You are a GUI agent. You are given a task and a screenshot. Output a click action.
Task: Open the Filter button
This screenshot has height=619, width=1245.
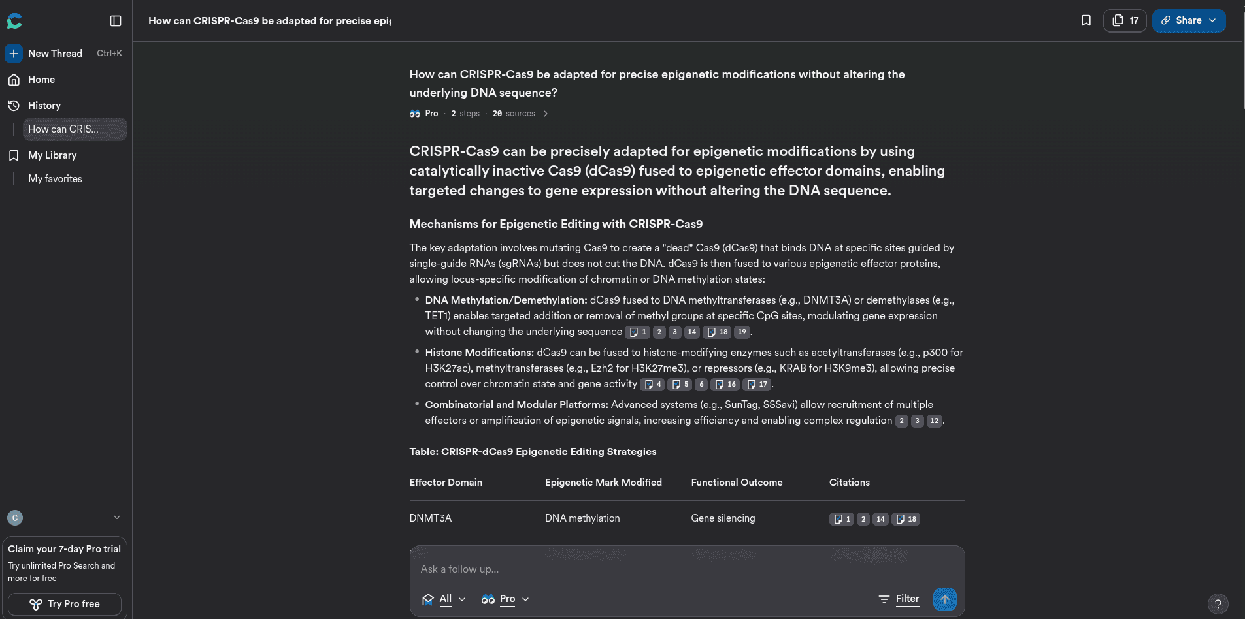tap(899, 599)
